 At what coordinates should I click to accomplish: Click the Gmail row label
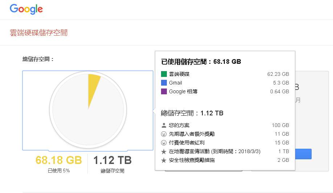point(176,83)
